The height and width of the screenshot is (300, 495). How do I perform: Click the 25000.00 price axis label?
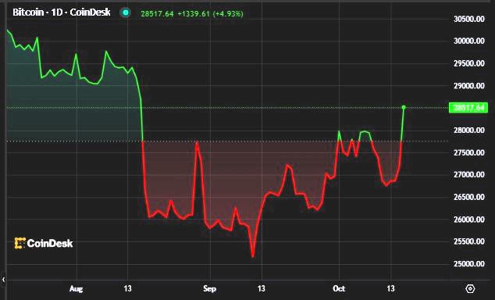(x=468, y=264)
